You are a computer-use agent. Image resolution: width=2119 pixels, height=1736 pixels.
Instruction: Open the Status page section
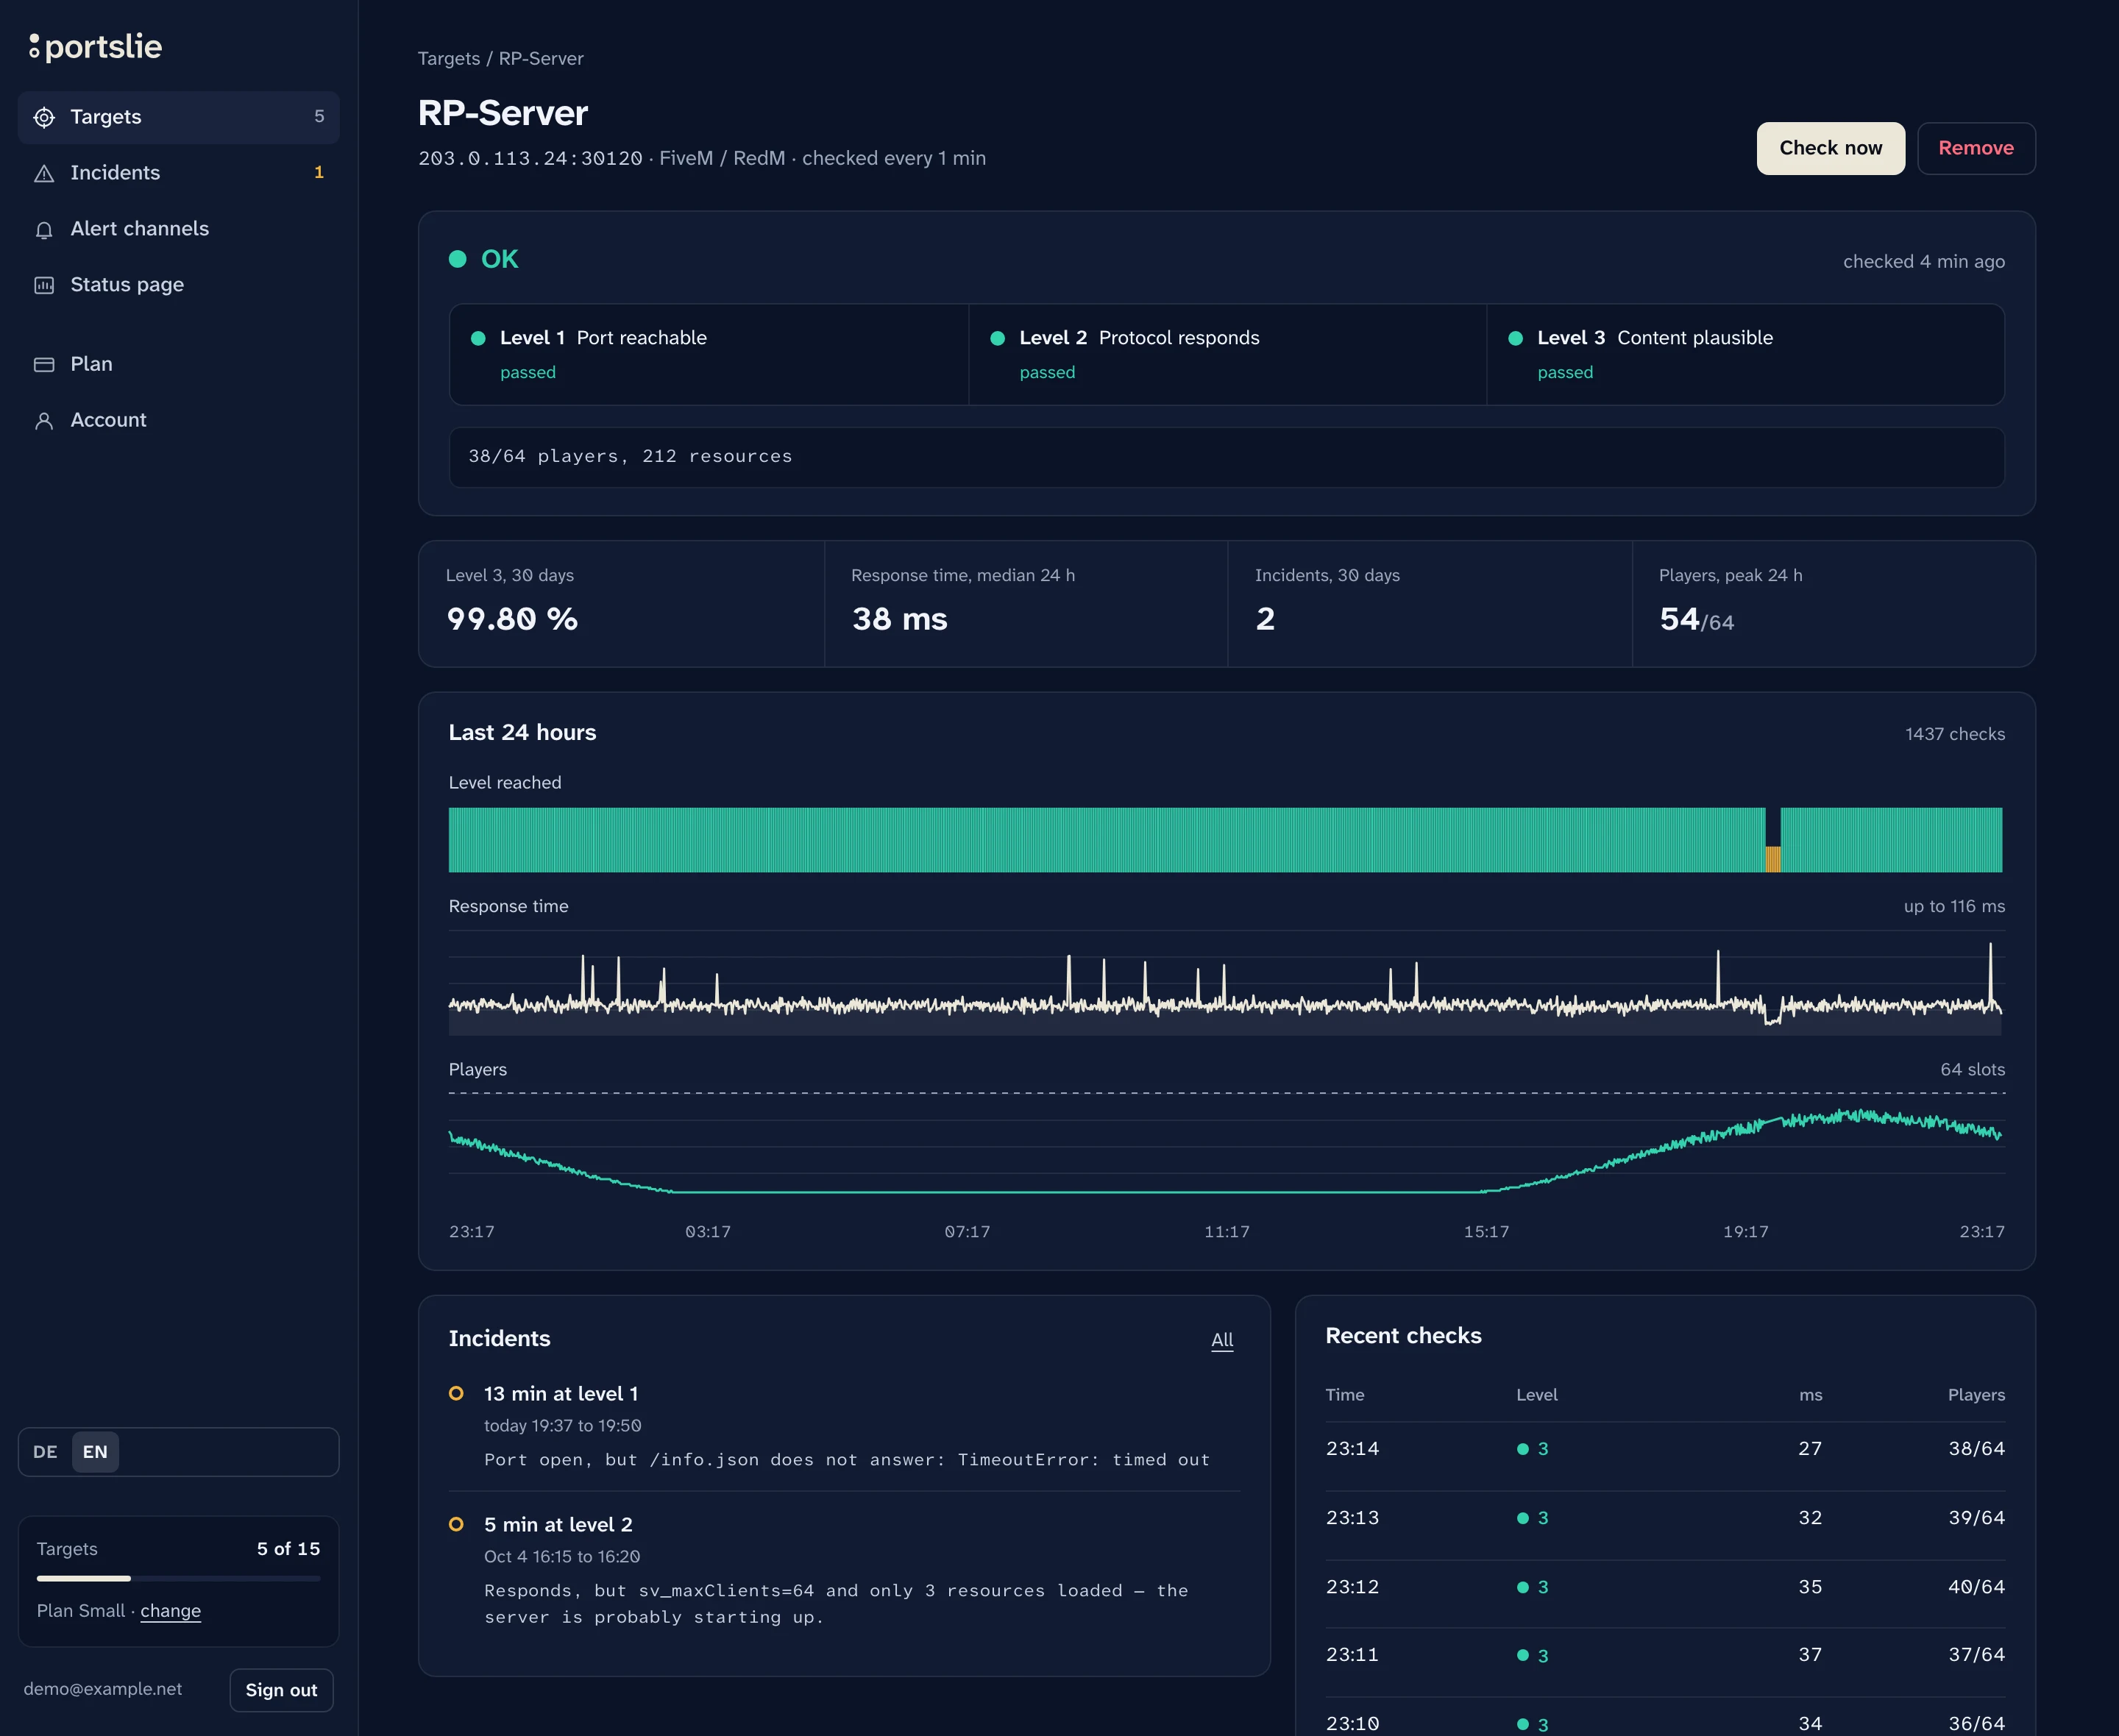[x=179, y=285]
